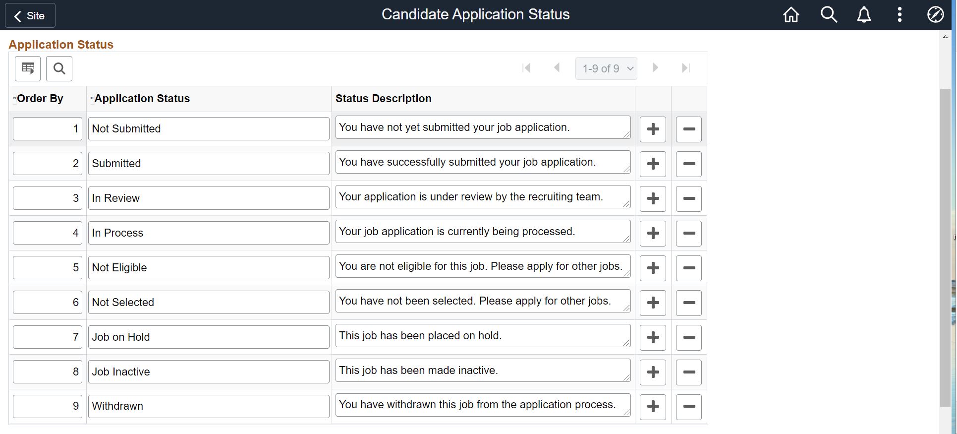This screenshot has width=957, height=434.
Task: Add a row after Job on Hold
Action: coord(653,337)
